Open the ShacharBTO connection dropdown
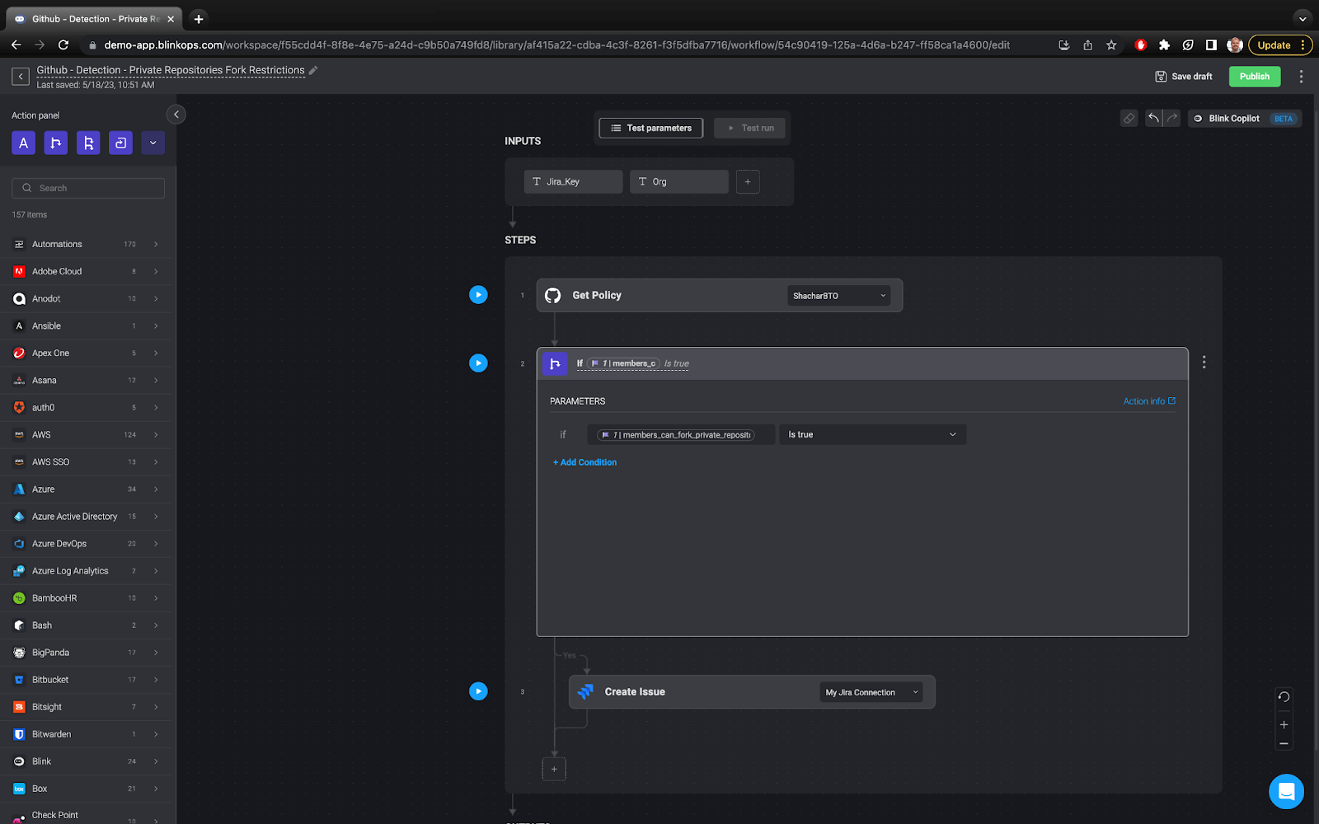 coord(838,295)
